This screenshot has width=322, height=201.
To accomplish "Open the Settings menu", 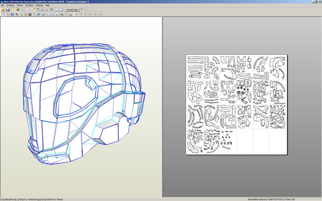I will pos(39,5).
